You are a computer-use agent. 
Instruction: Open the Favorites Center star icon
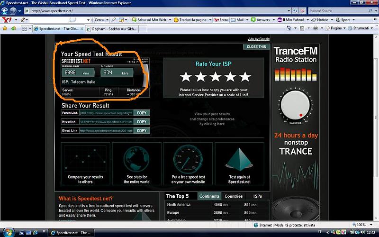click(5, 28)
